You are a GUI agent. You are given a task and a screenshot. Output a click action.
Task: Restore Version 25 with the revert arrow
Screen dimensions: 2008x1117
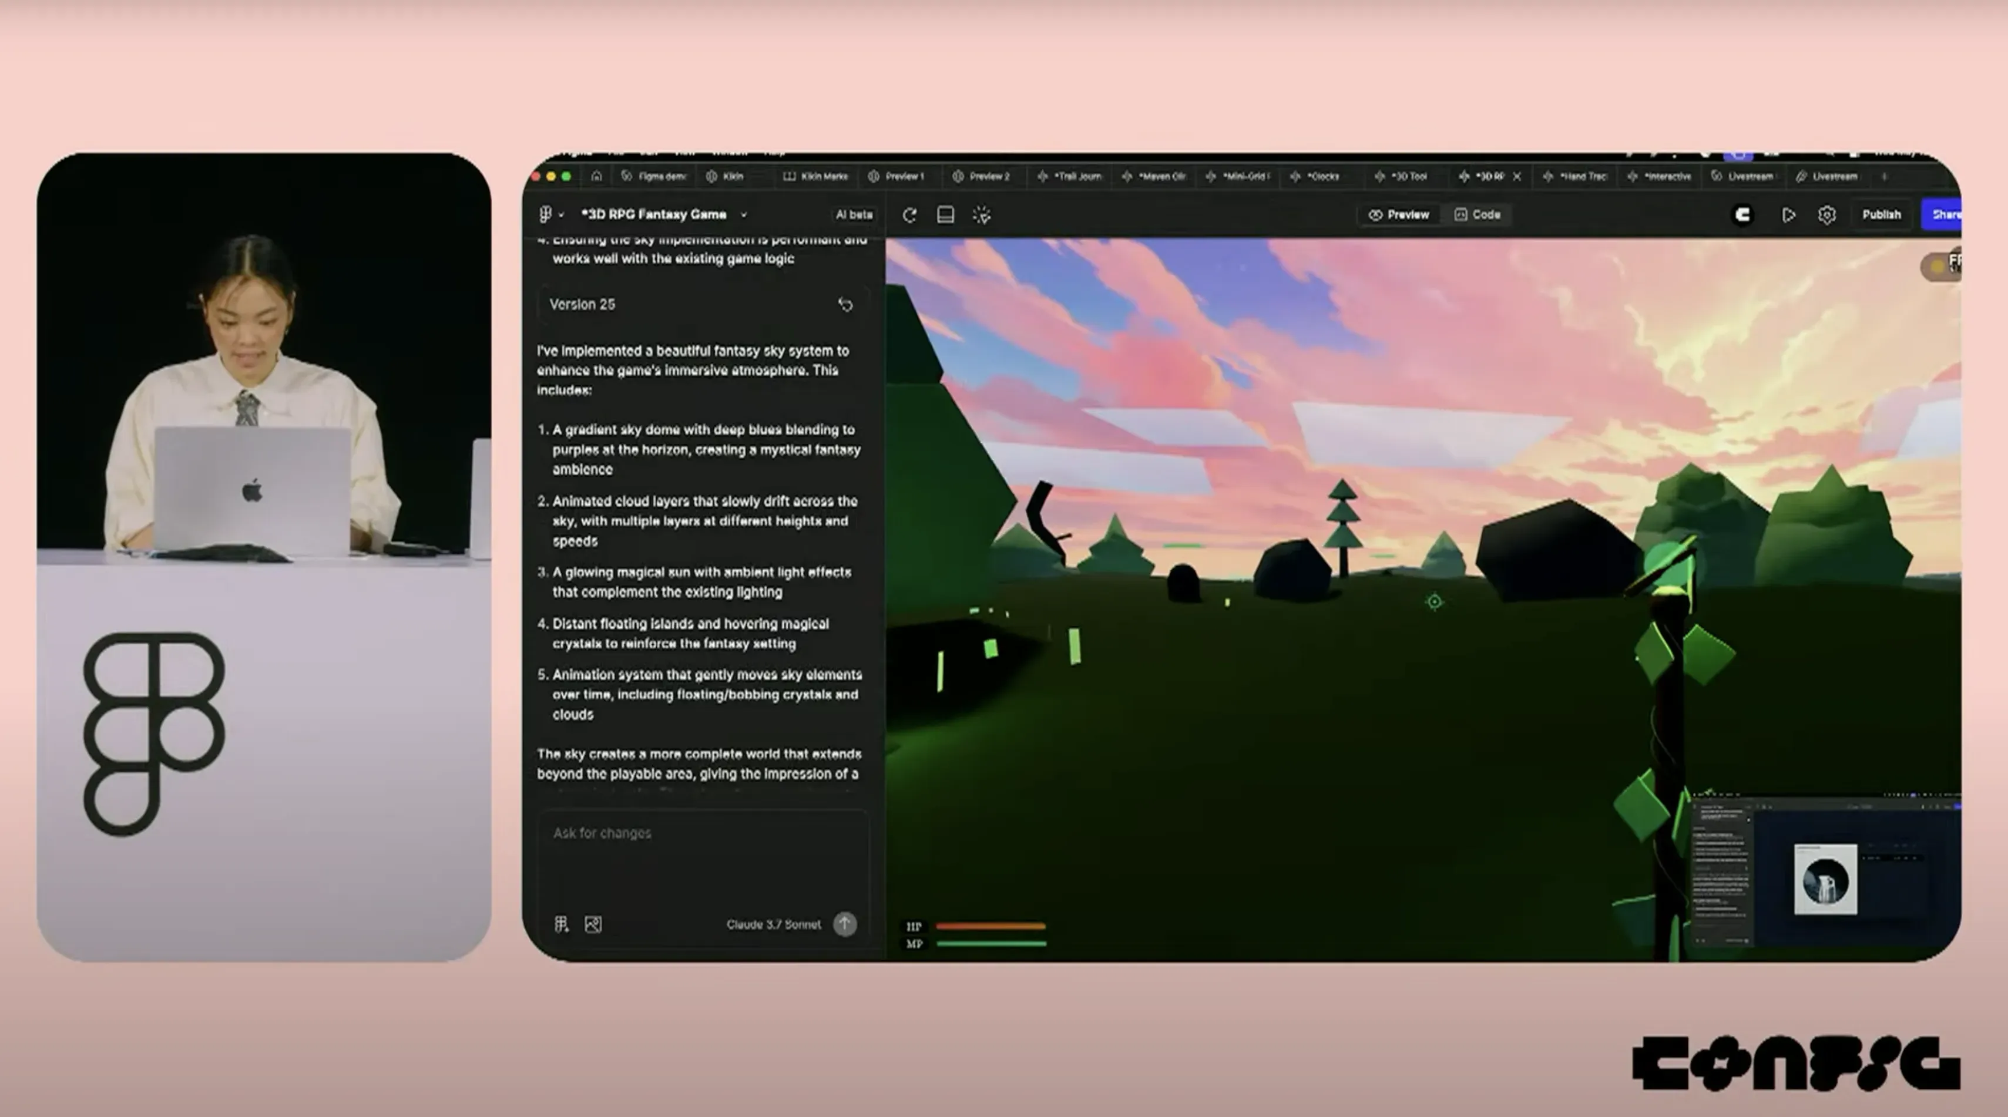pos(845,305)
